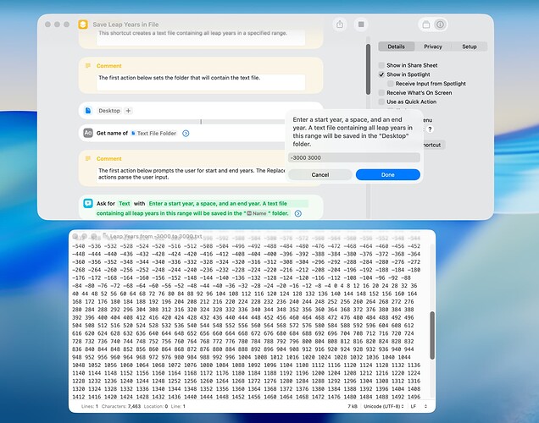Stop the running shortcut
539x423 pixels.
[361, 25]
